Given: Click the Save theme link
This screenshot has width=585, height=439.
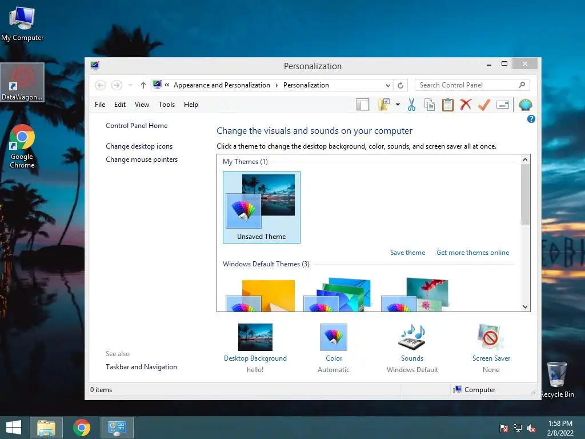Looking at the screenshot, I should click(407, 253).
